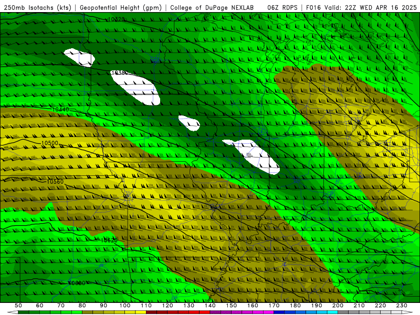The image size is (420, 315).
Task: Click the left arrow end of the color bar
Action: 13,312
